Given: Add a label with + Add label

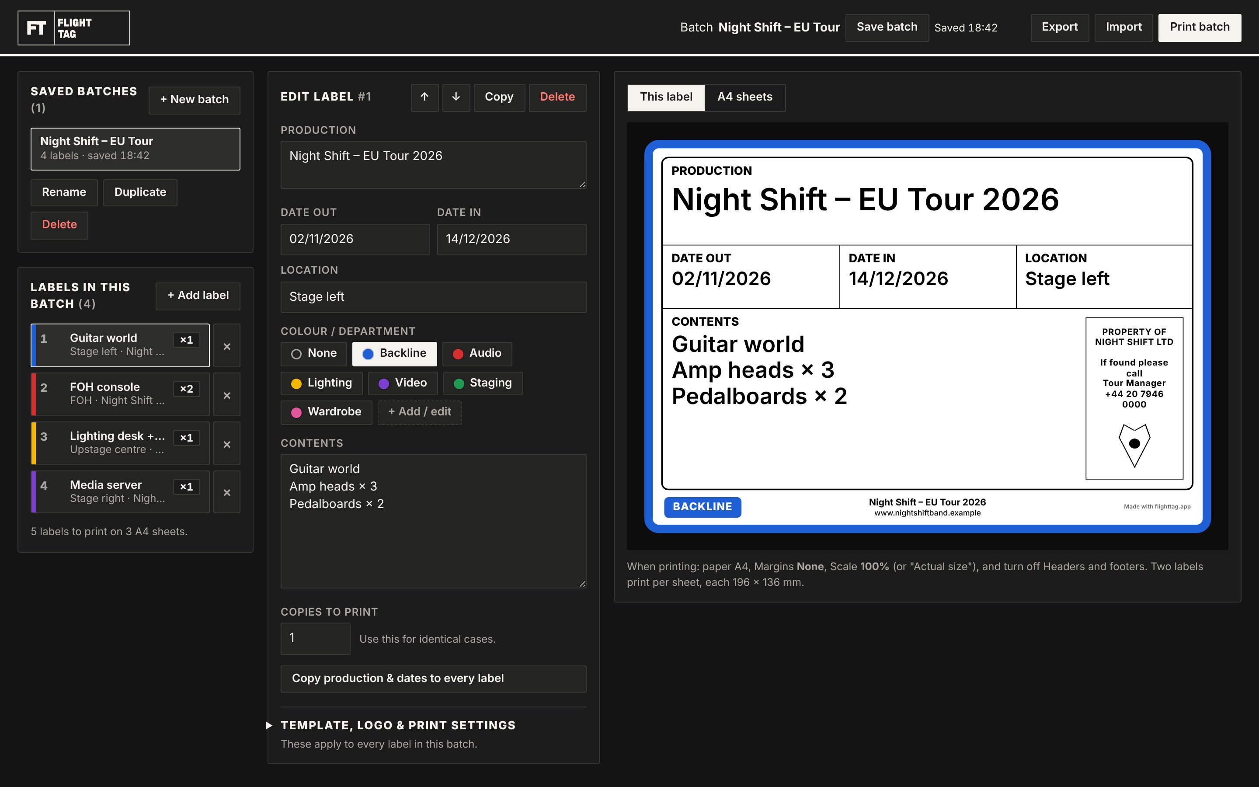Looking at the screenshot, I should 198,296.
